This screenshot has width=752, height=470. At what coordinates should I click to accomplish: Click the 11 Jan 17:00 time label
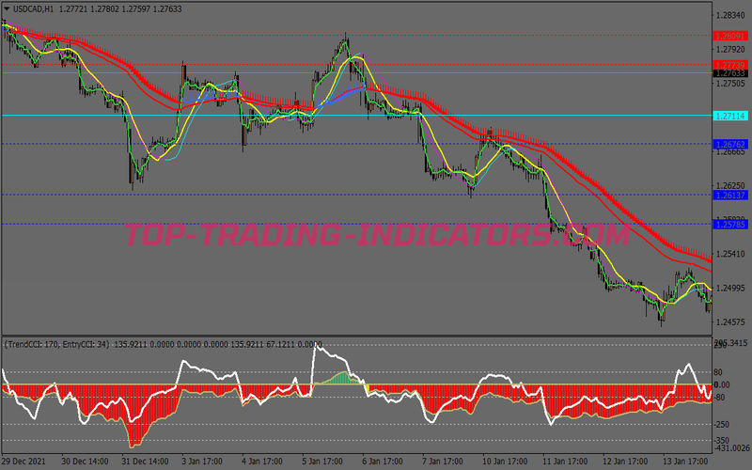[x=565, y=462]
